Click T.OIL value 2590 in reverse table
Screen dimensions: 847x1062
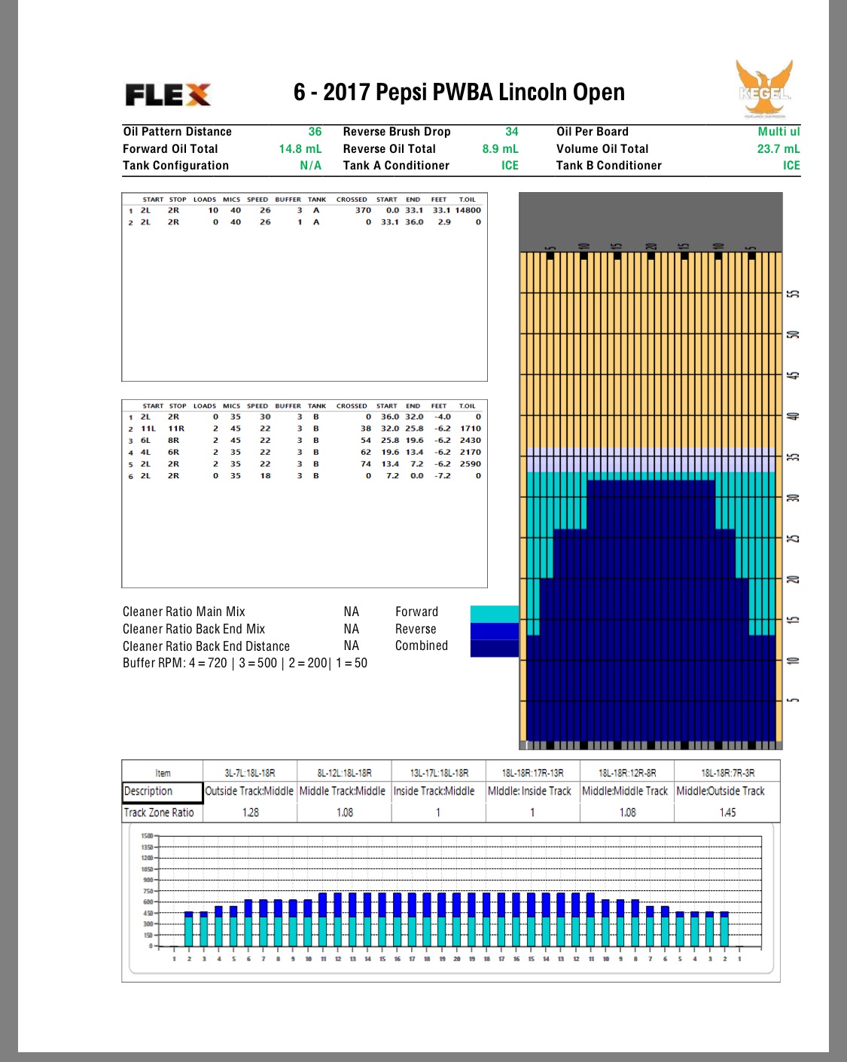click(x=471, y=464)
